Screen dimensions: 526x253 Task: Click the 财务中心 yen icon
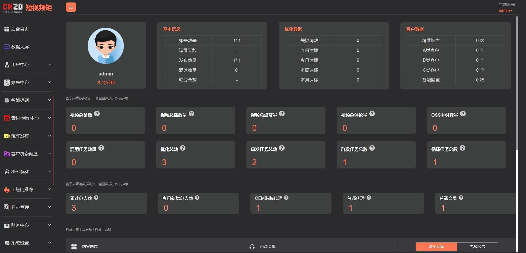[x=7, y=225]
